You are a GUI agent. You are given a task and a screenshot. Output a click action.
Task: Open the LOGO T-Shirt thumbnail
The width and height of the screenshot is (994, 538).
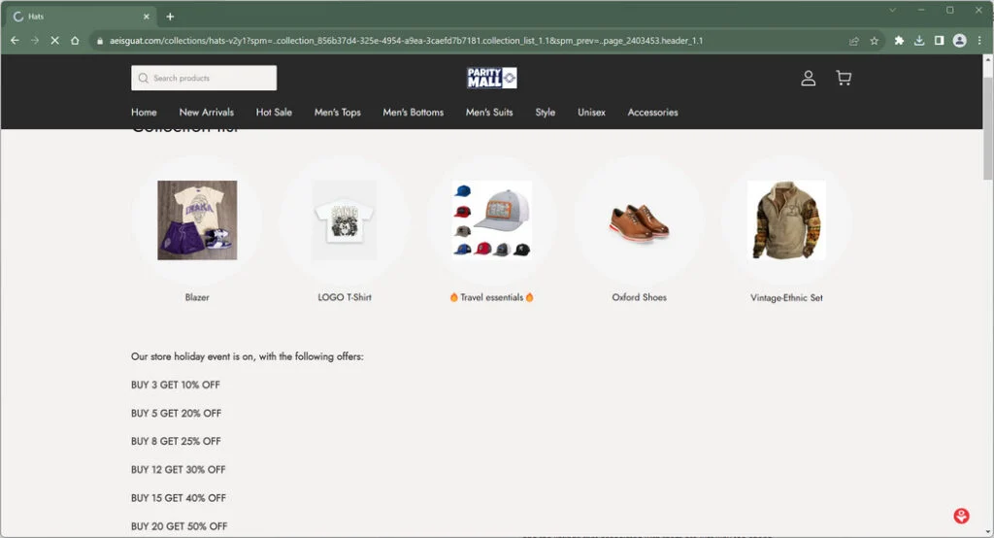345,220
